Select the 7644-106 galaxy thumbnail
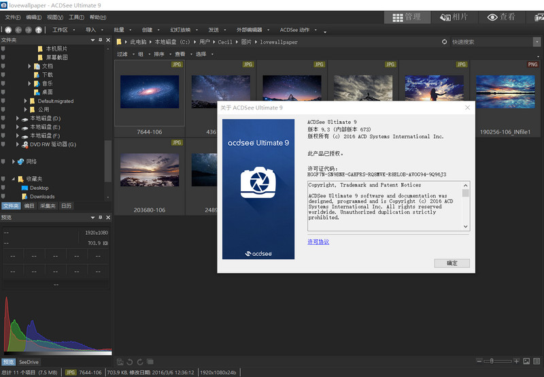Image resolution: width=544 pixels, height=377 pixels. 149,93
